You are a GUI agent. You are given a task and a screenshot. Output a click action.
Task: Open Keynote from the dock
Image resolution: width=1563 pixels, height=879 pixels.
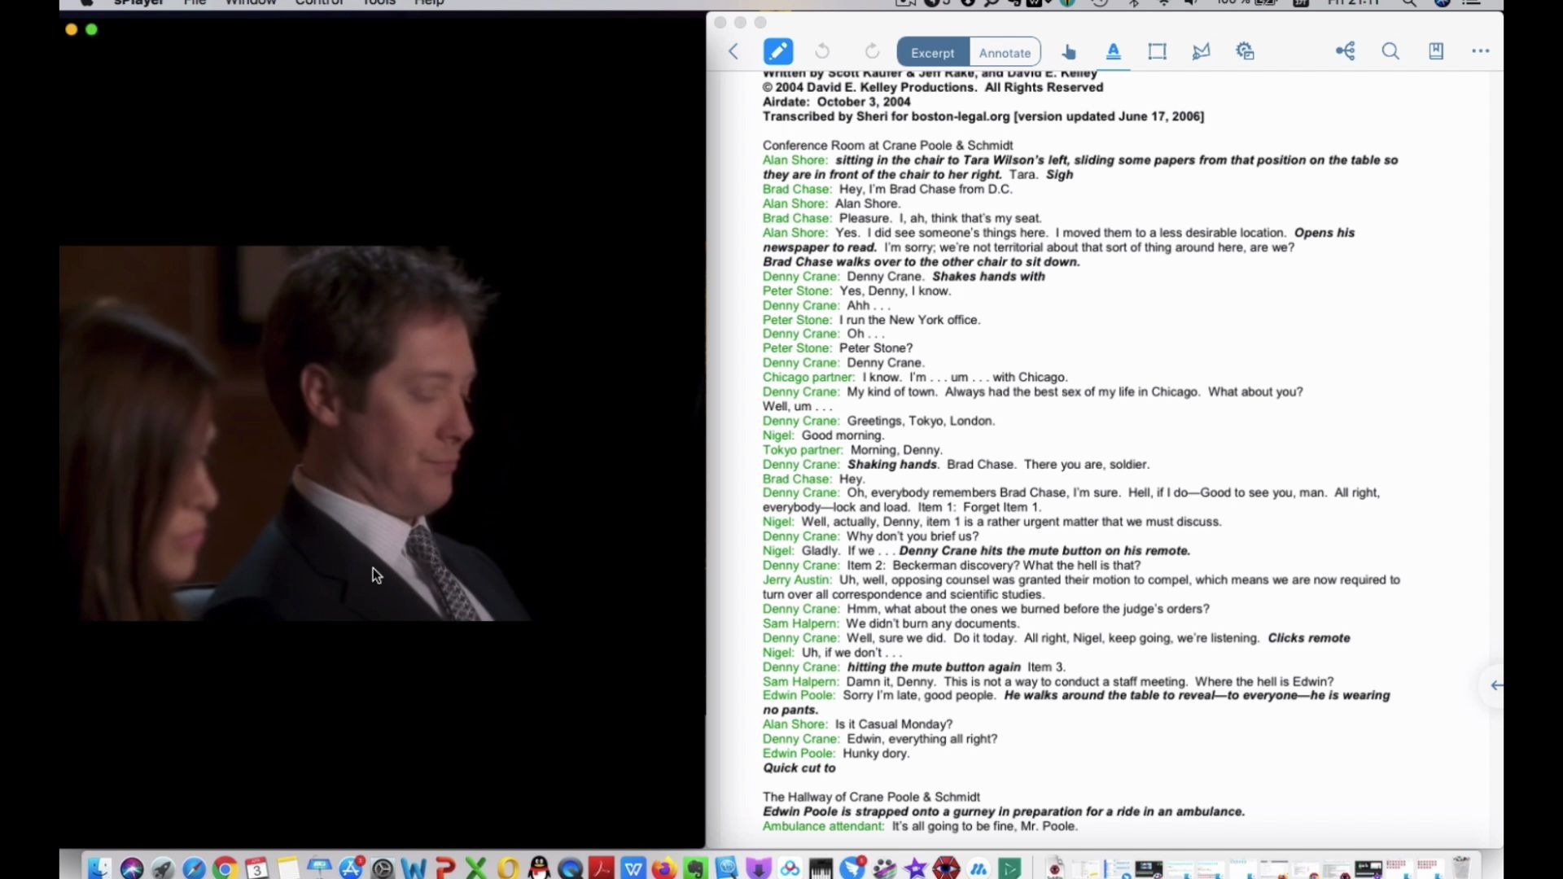[x=319, y=868]
